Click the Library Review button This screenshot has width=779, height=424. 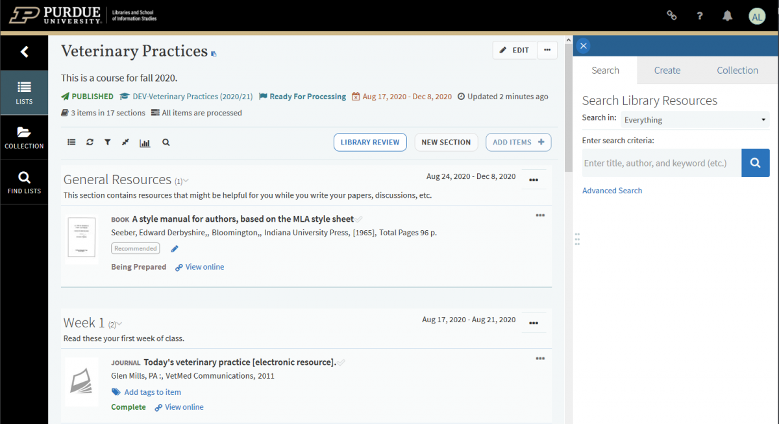tap(370, 142)
